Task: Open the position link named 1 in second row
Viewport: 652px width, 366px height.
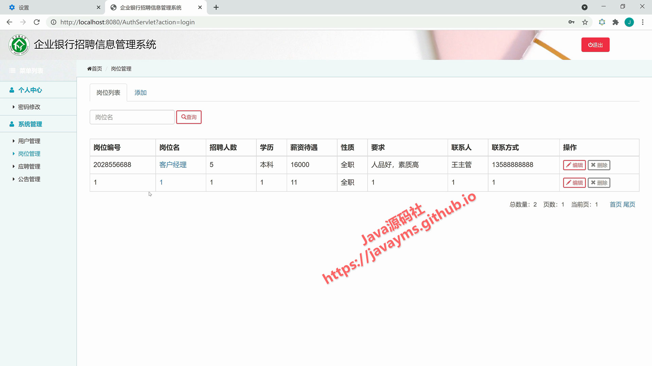Action: click(161, 182)
